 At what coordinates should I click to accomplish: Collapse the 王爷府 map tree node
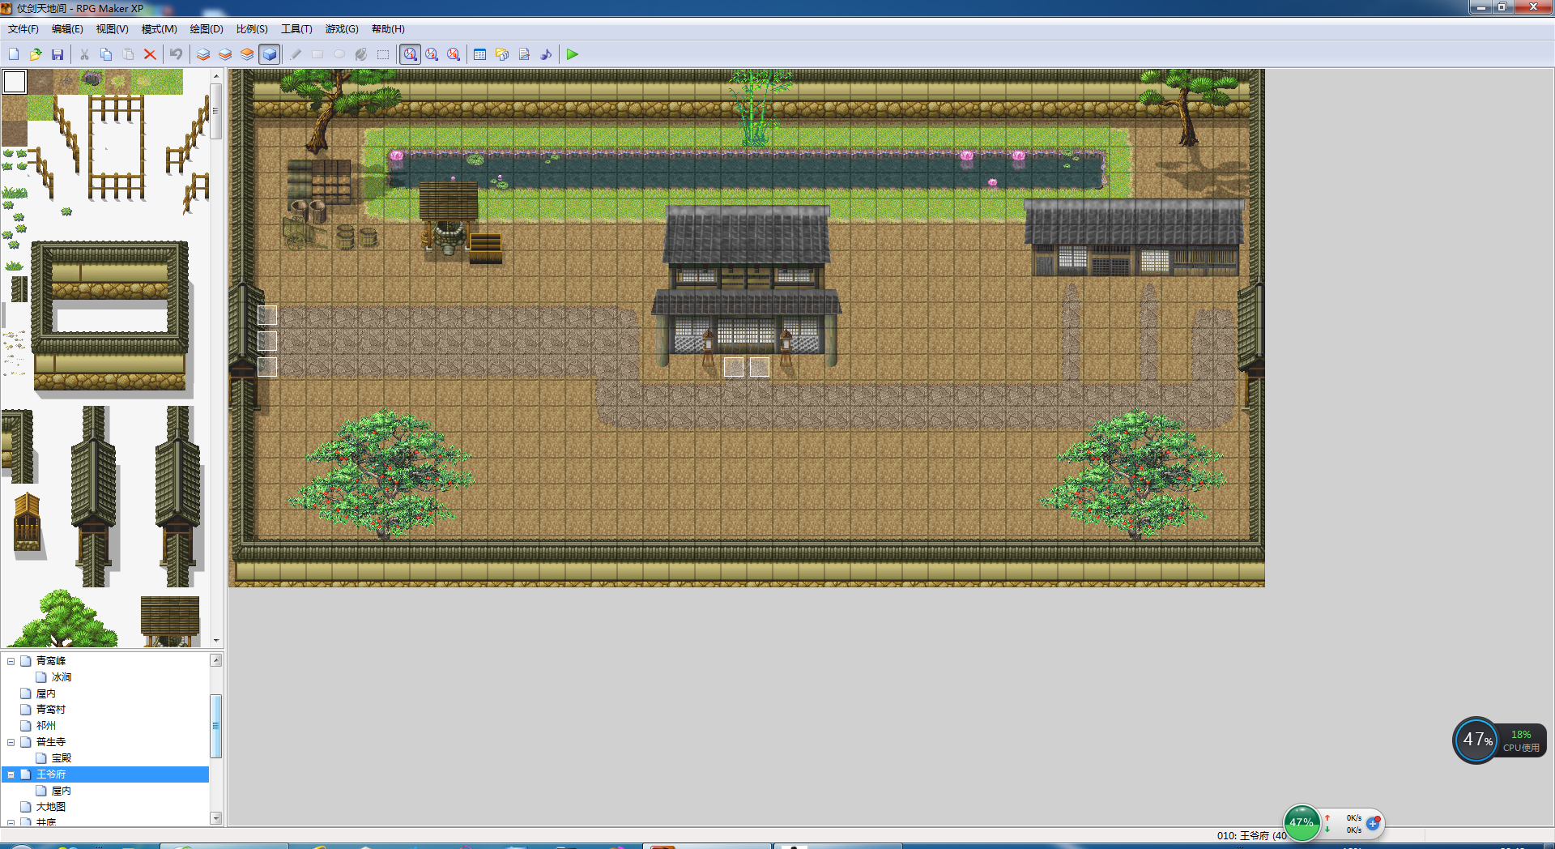11,774
